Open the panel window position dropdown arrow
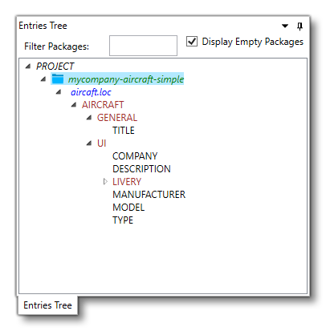 285,26
